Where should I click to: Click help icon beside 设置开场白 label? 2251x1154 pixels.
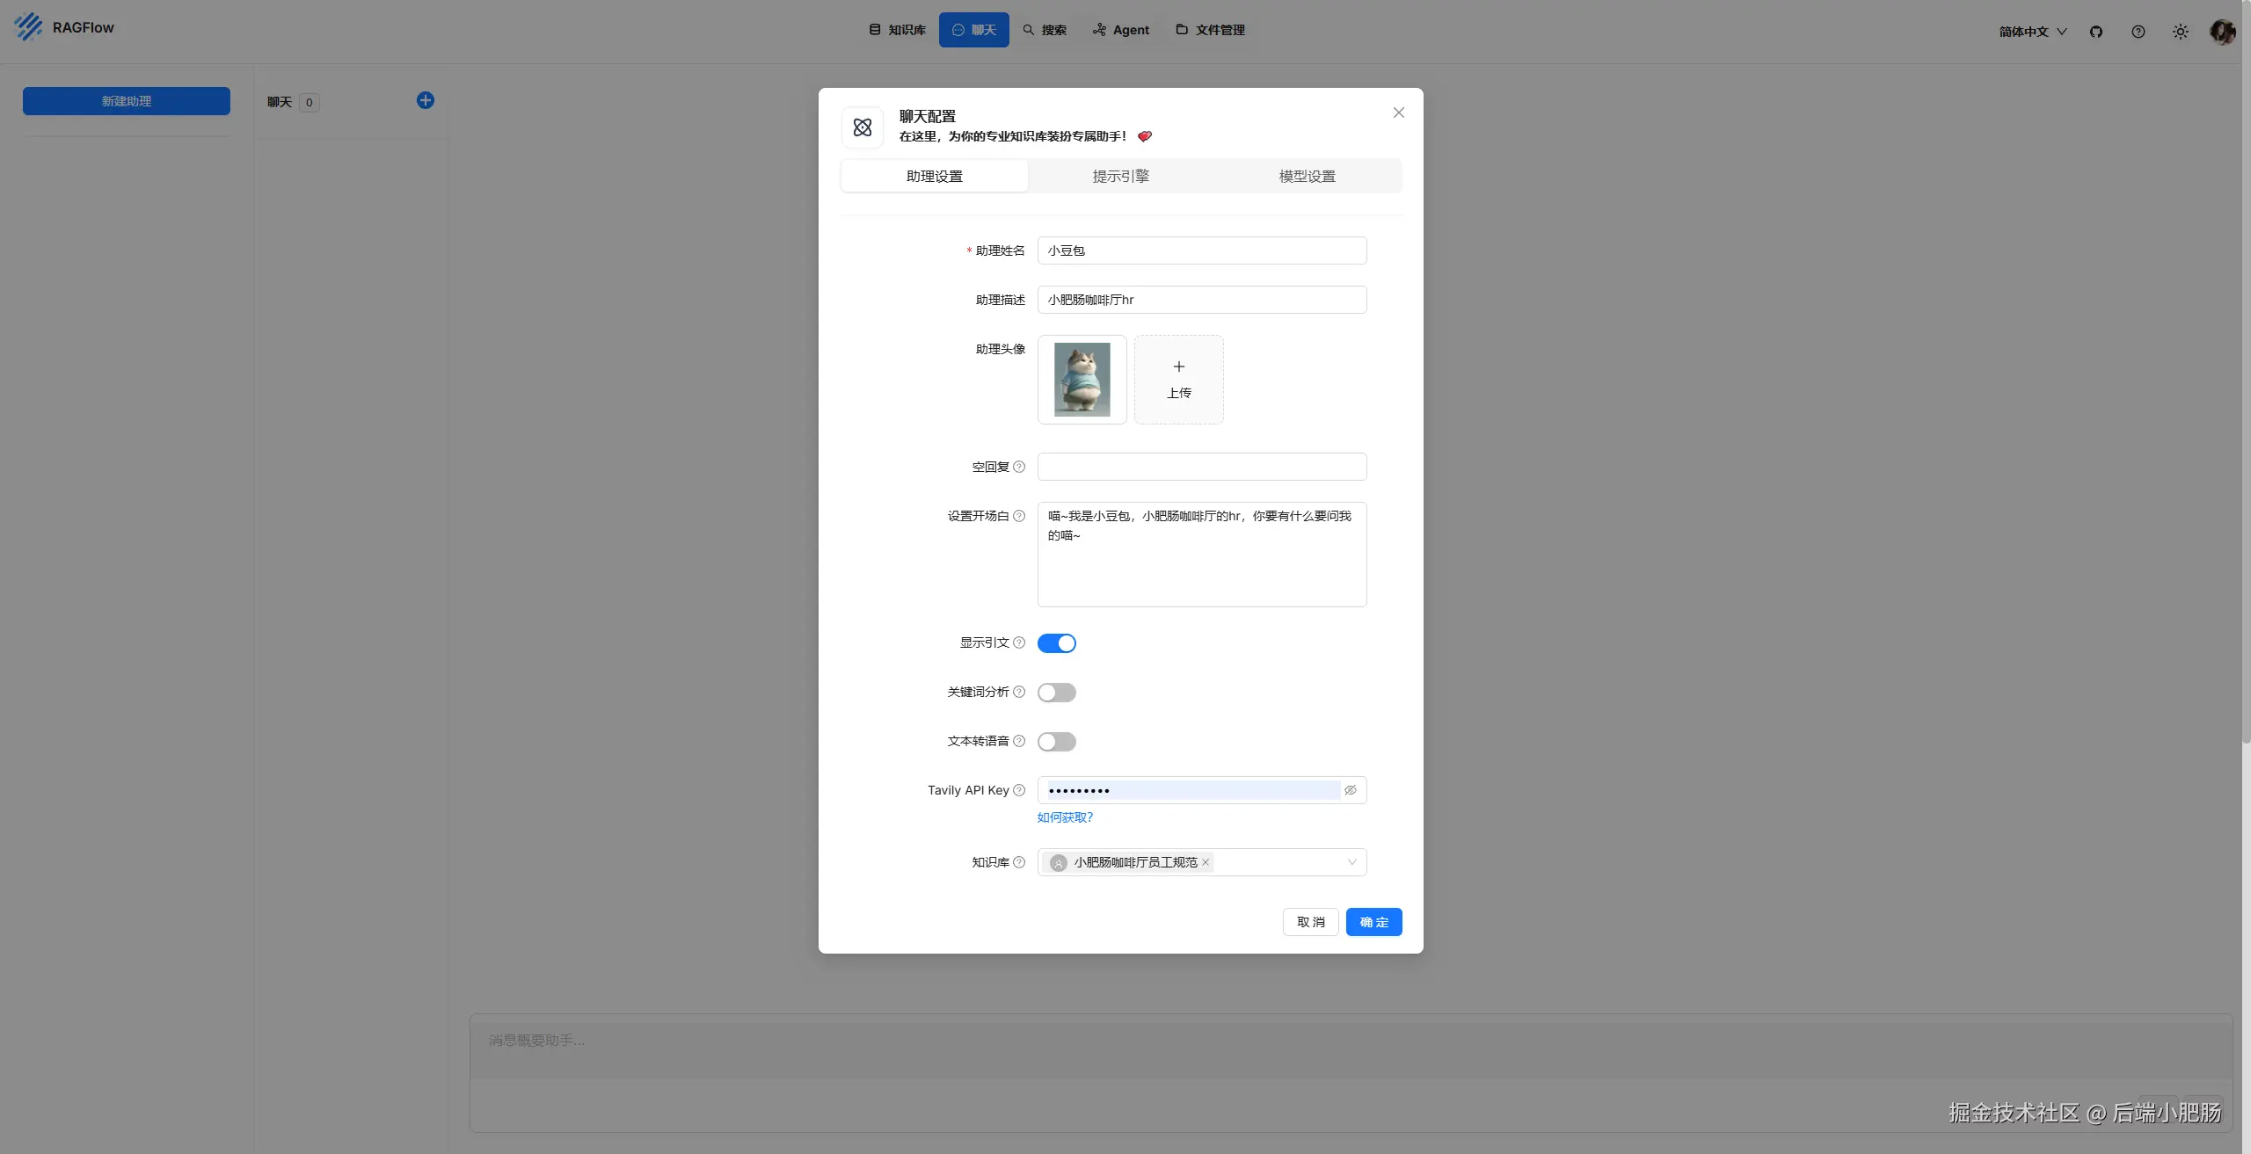point(1019,516)
